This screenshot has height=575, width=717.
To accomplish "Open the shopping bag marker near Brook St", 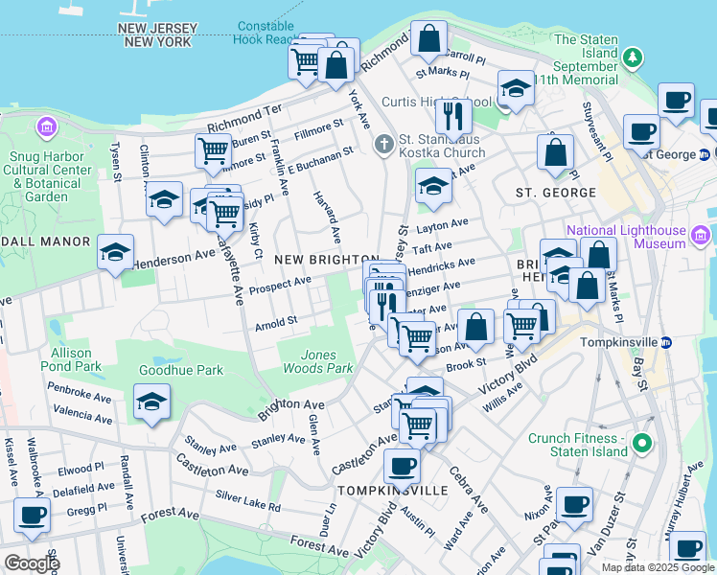I will click(x=475, y=327).
